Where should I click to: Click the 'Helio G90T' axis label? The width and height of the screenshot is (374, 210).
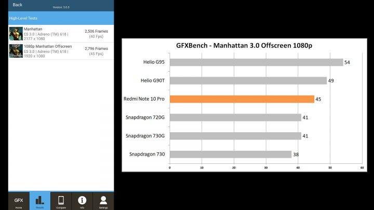[x=153, y=80]
